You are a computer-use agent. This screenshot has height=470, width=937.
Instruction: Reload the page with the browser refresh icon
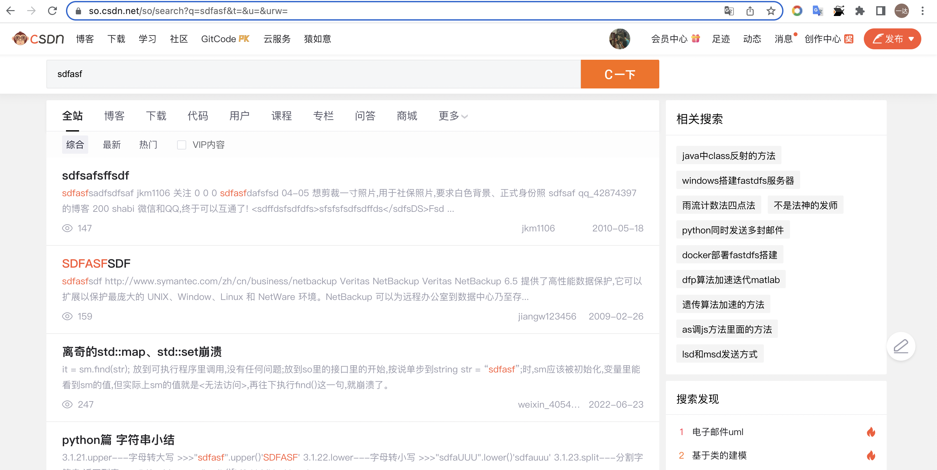[52, 11]
